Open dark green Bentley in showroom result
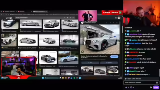The image size is (160, 90). [69, 40]
